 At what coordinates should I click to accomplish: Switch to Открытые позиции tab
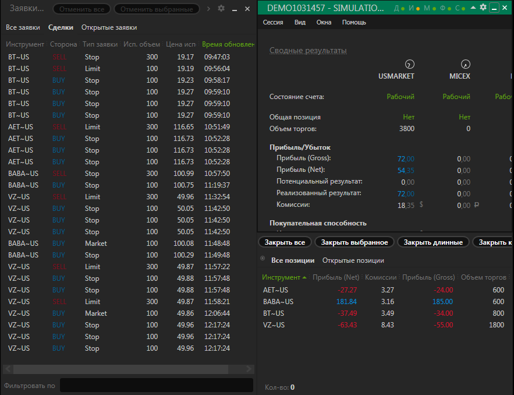(353, 260)
